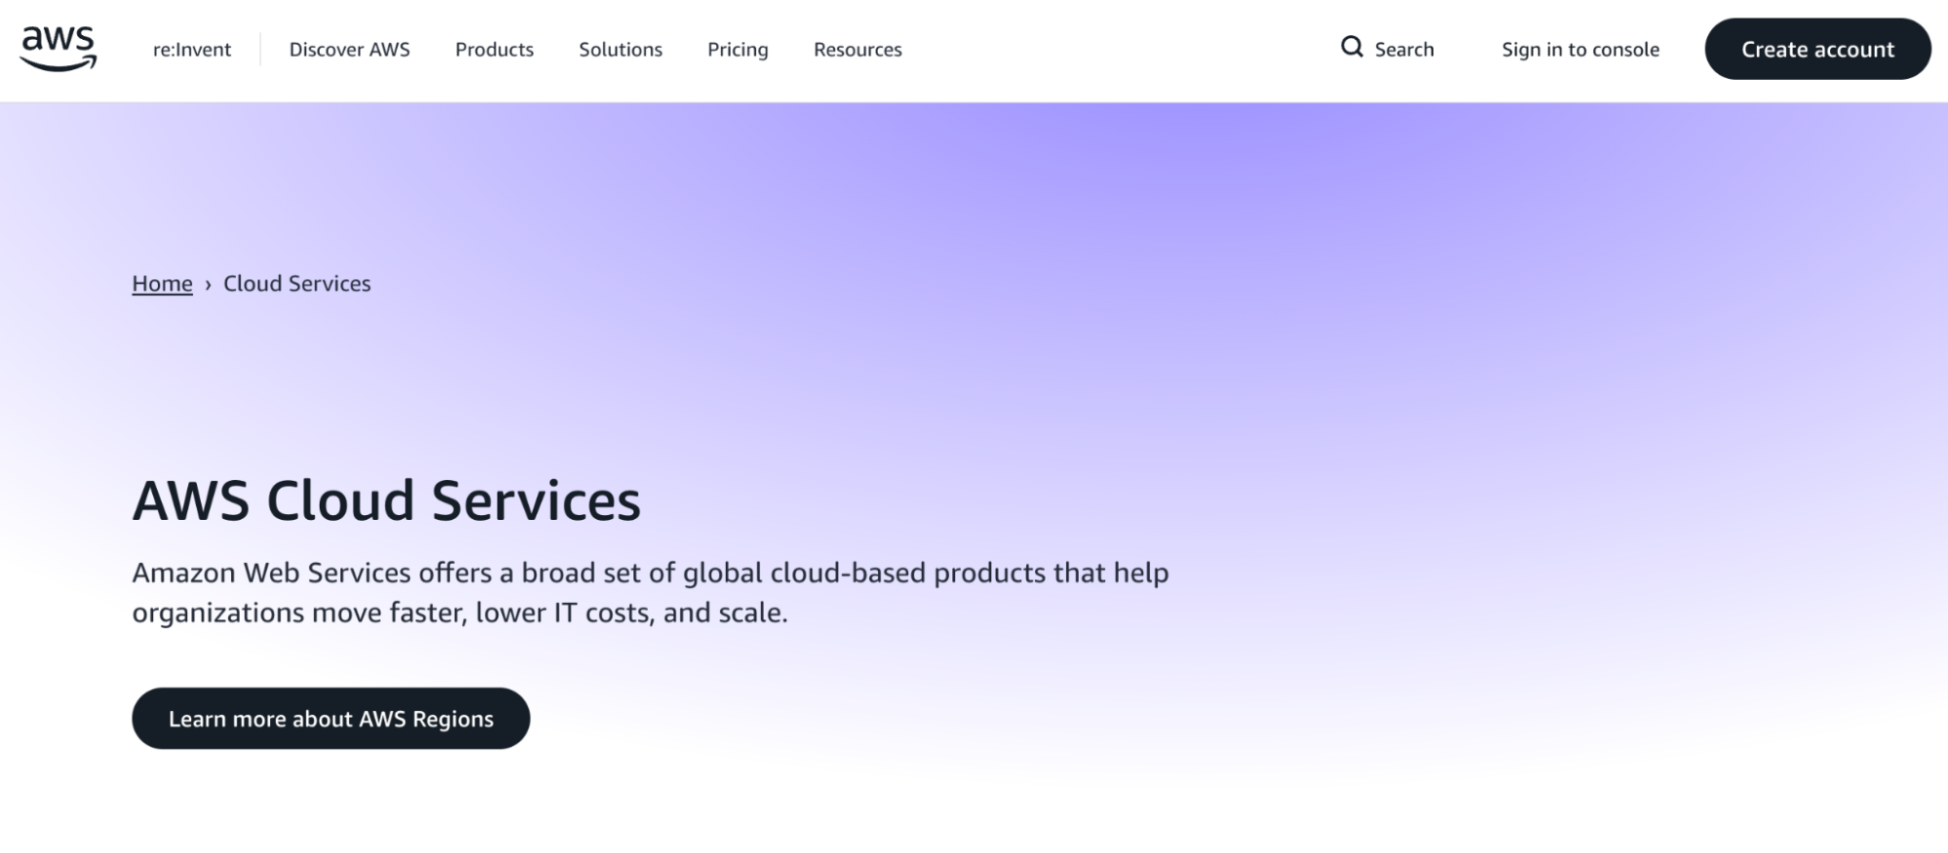Screen dimensions: 1948x853
Task: Expand the Discover AWS menu
Action: [349, 50]
